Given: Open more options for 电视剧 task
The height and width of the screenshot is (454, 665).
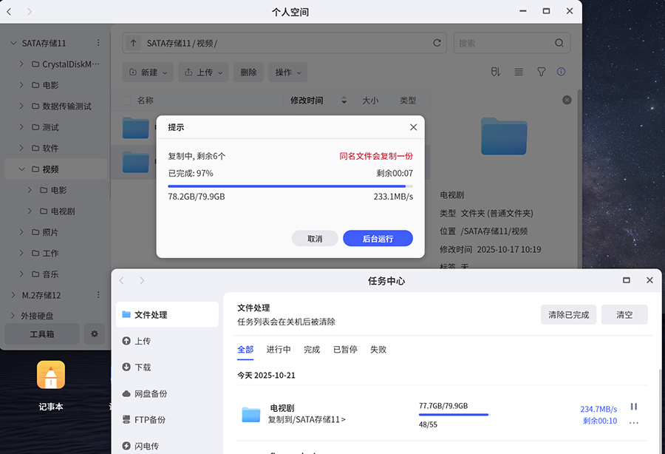Looking at the screenshot, I should pyautogui.click(x=634, y=423).
